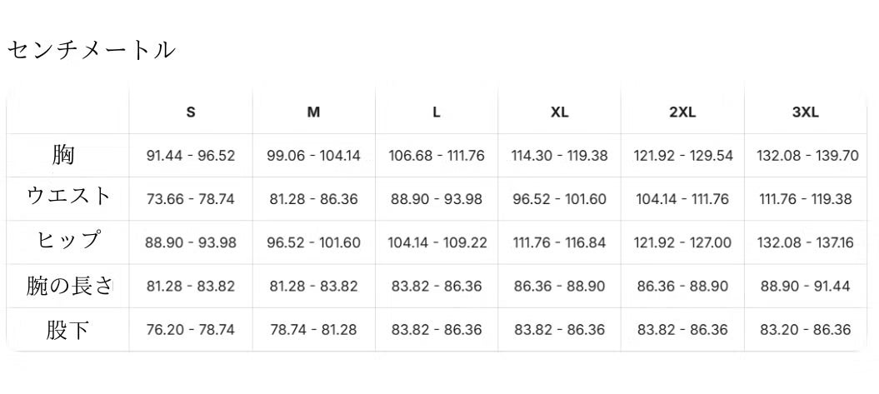
Task: Select the ウエスト row label
Action: 68,197
